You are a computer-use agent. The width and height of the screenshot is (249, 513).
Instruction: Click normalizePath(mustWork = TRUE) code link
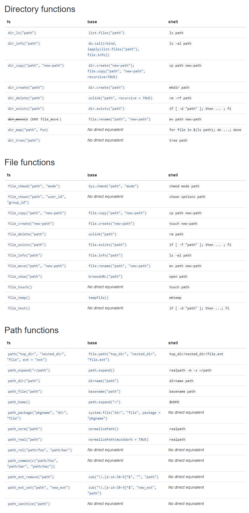[119, 440]
